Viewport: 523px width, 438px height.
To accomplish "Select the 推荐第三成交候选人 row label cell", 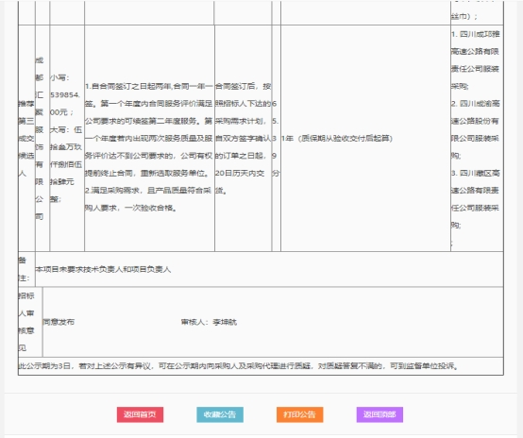I will [x=26, y=138].
